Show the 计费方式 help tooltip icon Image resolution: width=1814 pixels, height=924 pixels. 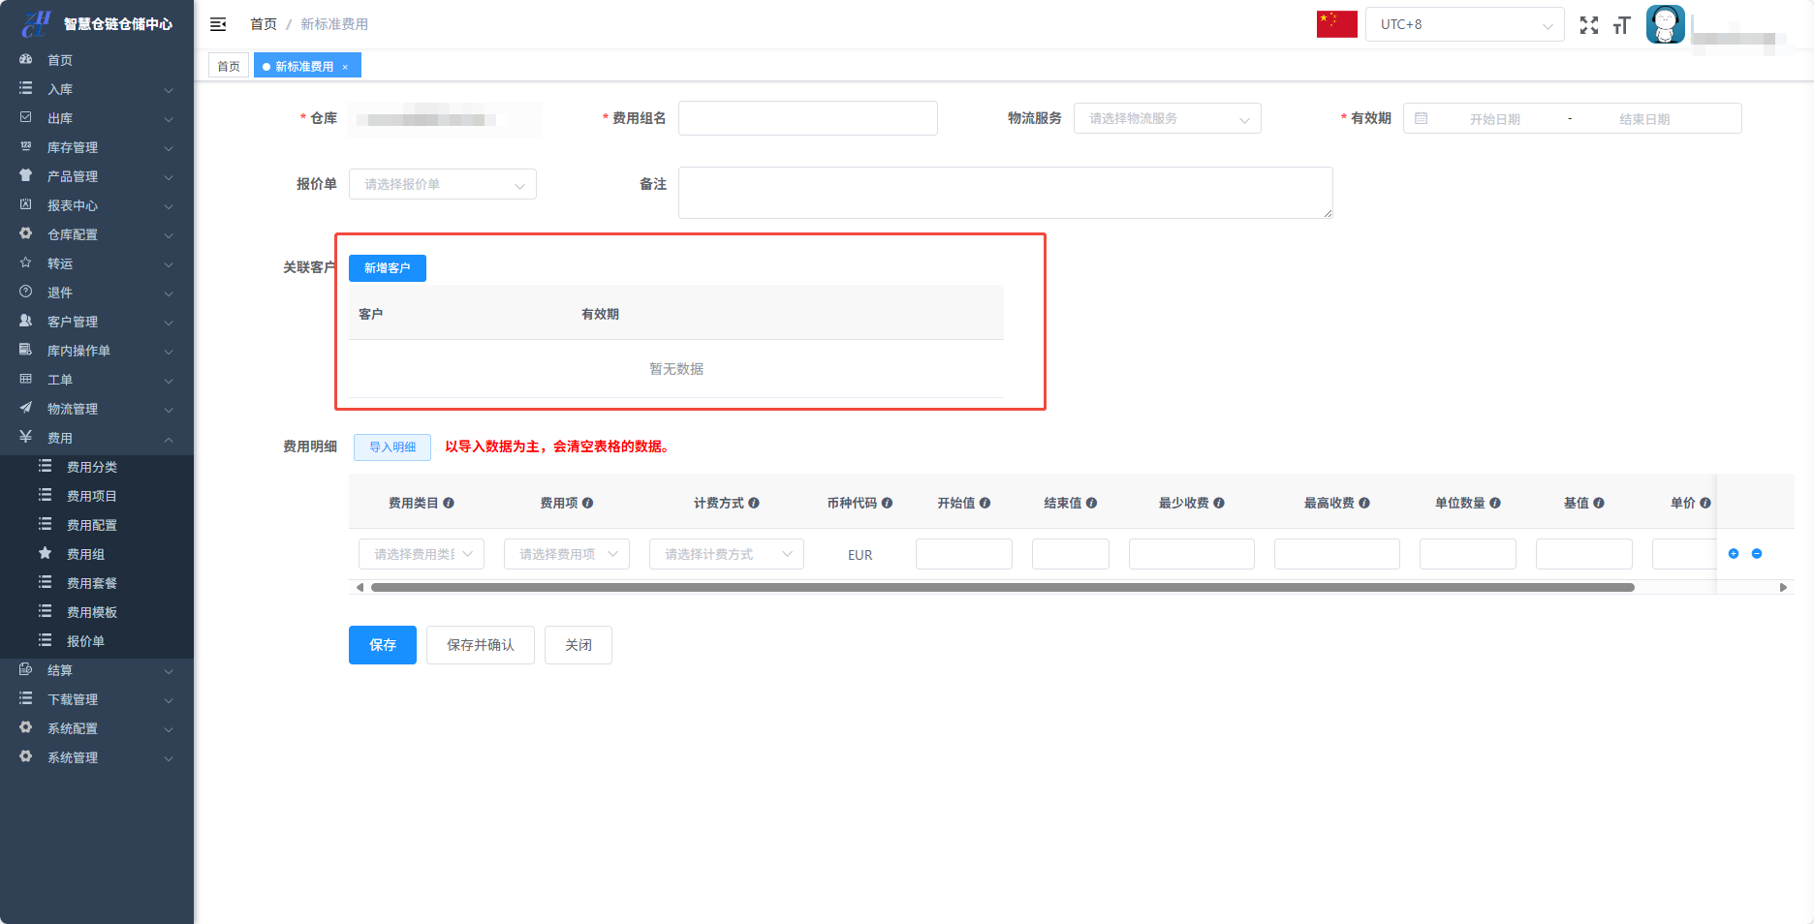754,503
